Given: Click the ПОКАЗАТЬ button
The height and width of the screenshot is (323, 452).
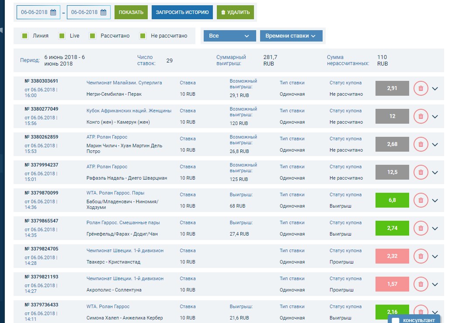Looking at the screenshot, I should 131,12.
